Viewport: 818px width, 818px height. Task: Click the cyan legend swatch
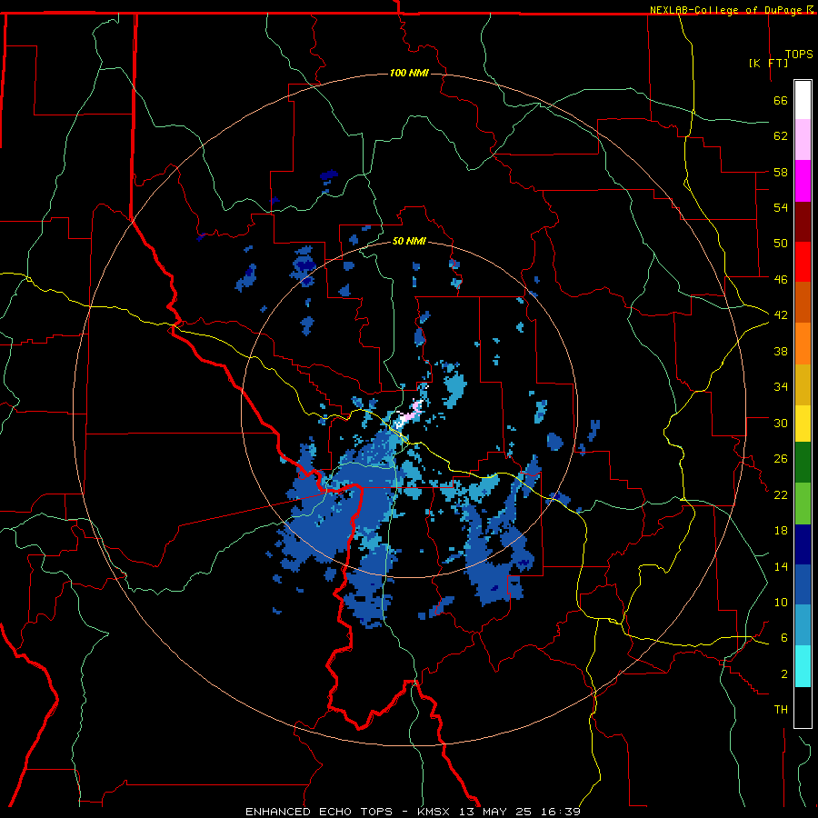(x=803, y=666)
